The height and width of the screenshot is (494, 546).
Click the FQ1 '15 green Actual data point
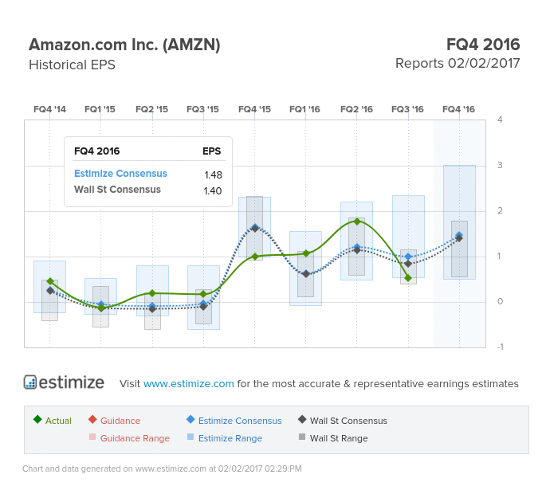(101, 308)
